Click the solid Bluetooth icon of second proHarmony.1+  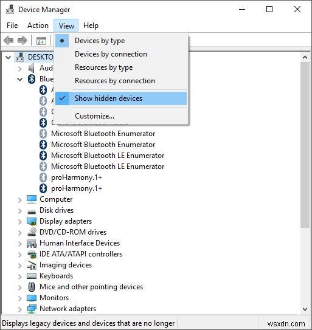[x=43, y=188]
